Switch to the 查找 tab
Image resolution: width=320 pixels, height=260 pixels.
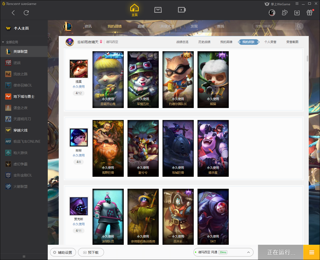coord(220,26)
